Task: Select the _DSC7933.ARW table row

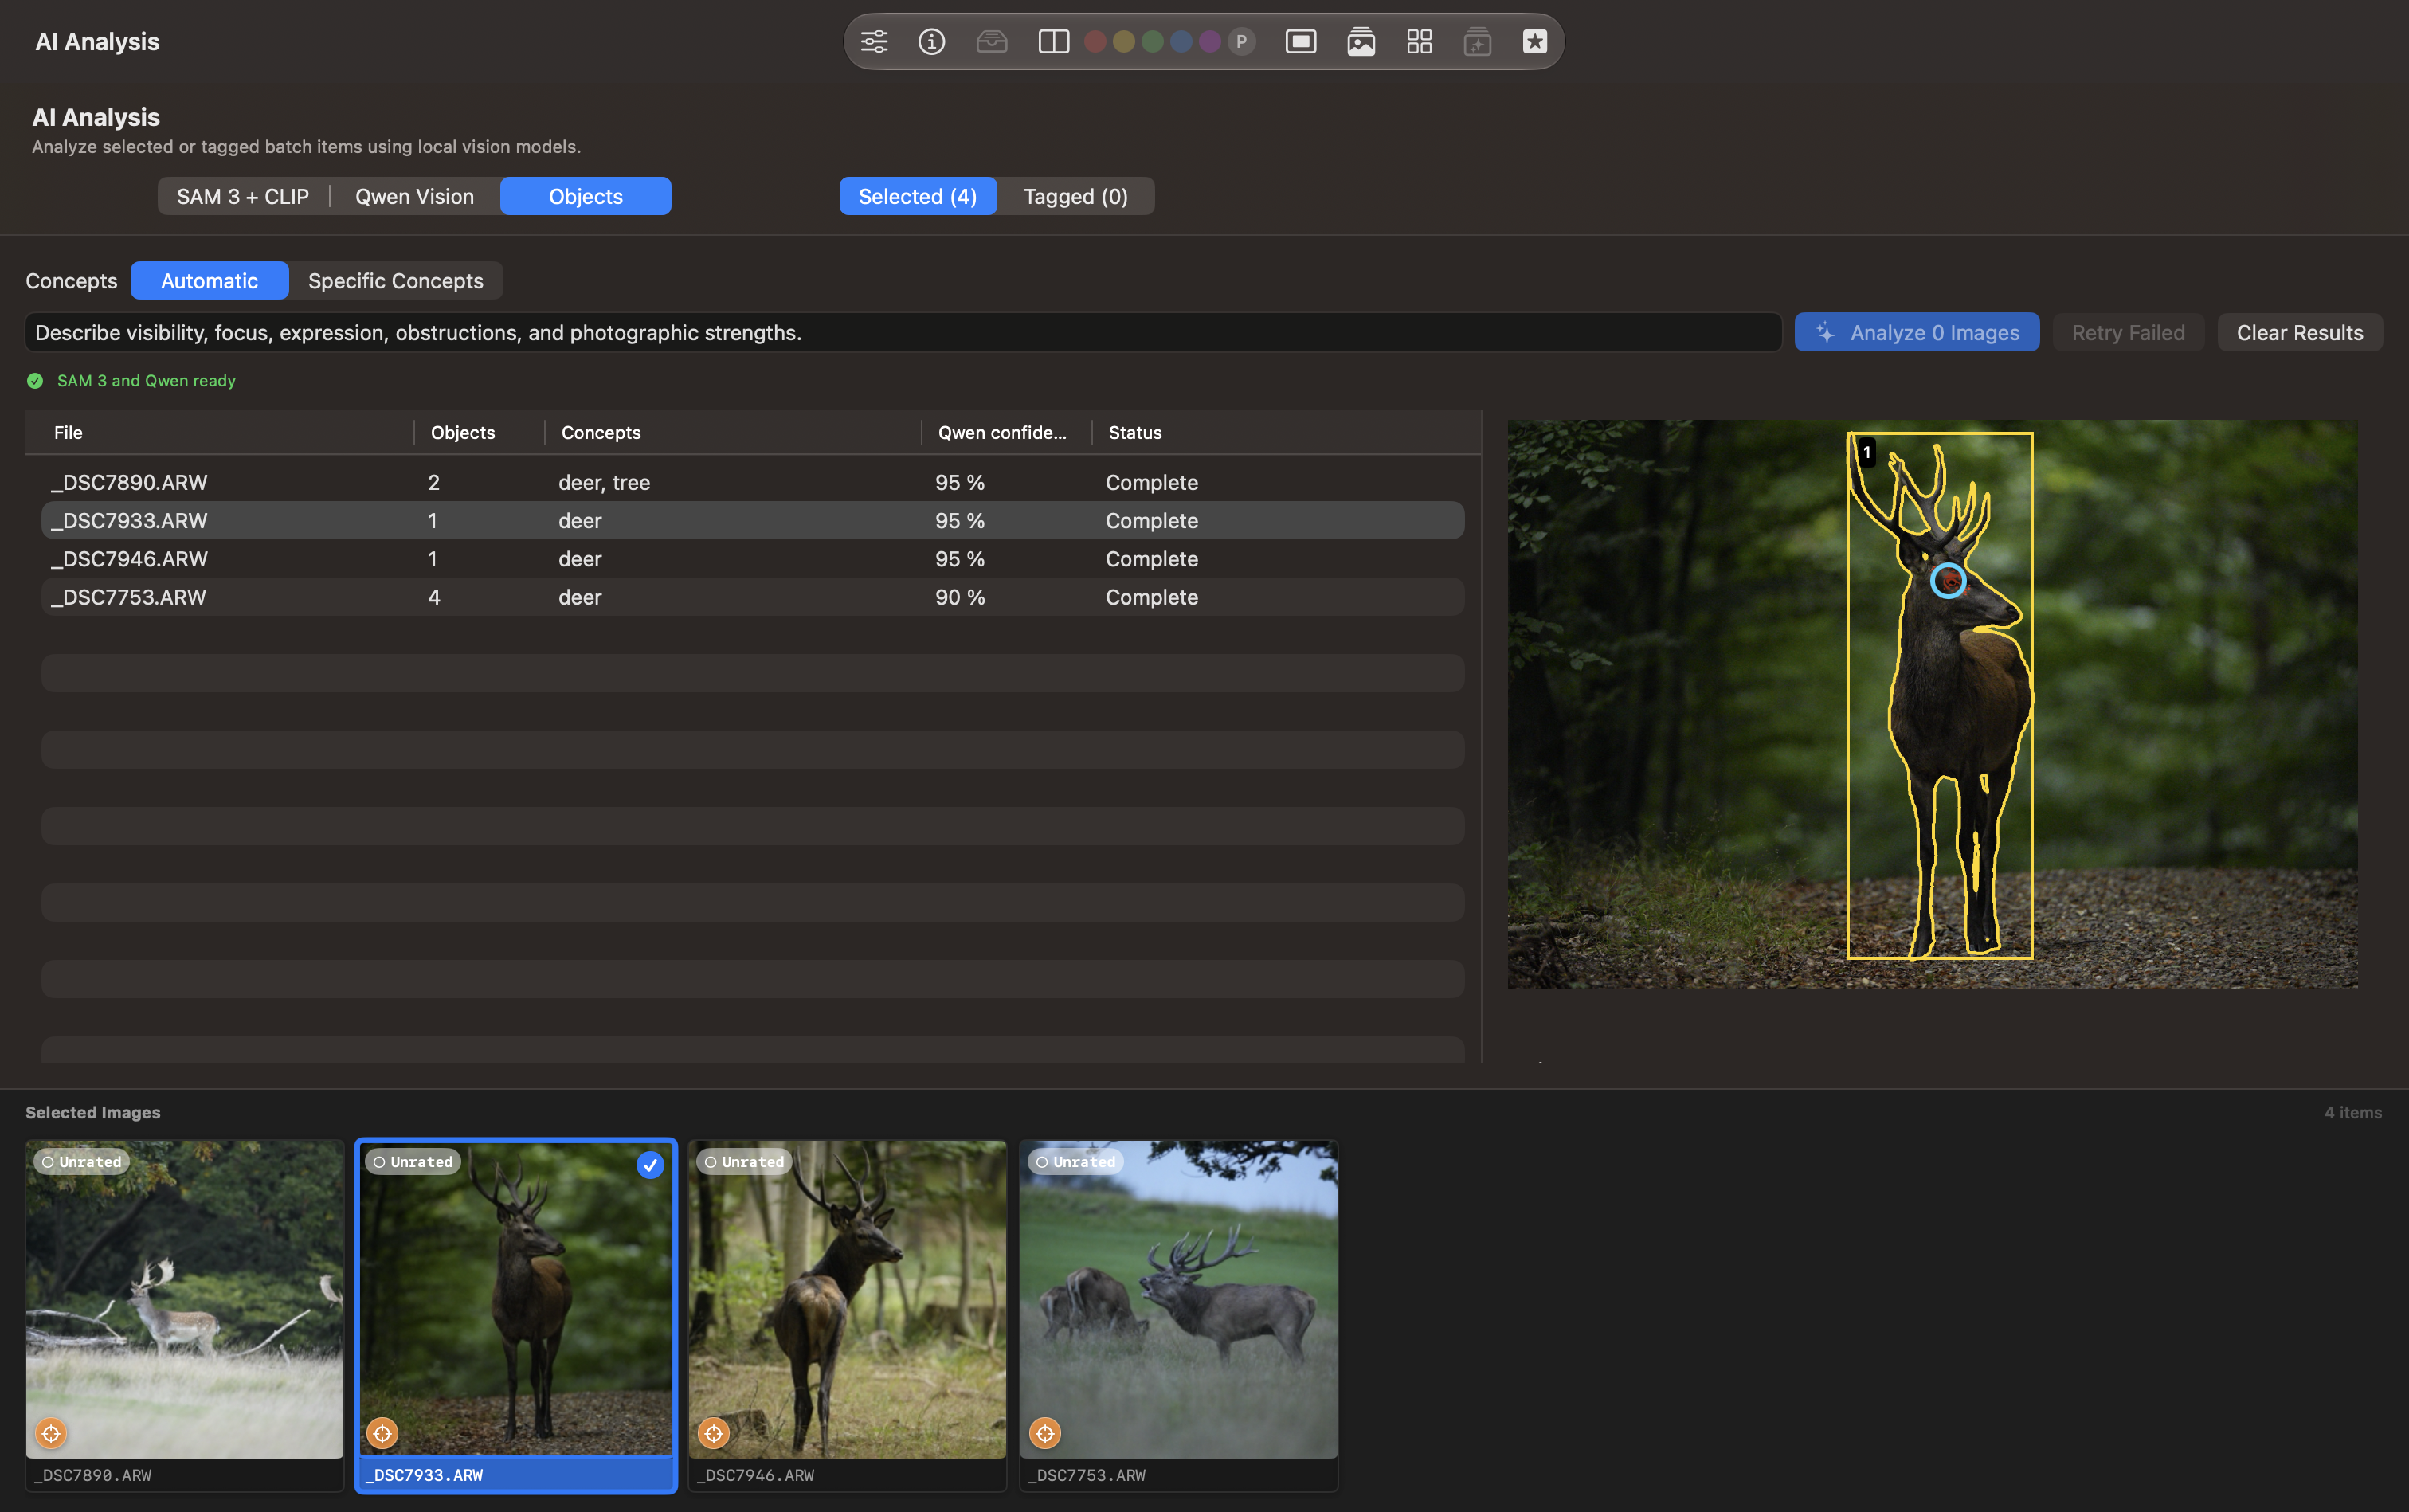Action: tap(753, 520)
